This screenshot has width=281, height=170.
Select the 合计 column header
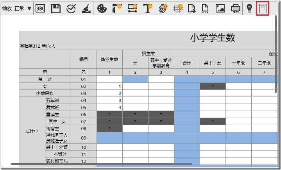coord(187,63)
